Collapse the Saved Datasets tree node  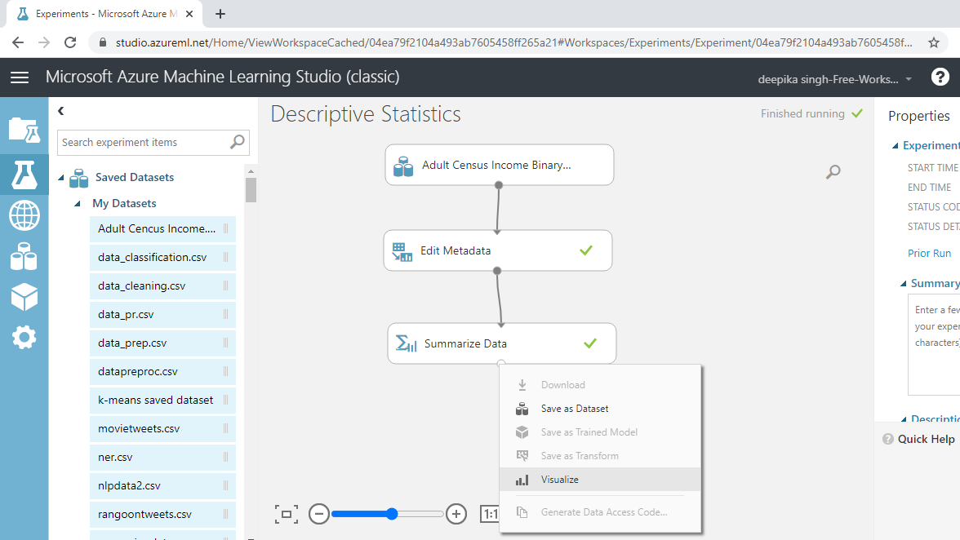60,178
